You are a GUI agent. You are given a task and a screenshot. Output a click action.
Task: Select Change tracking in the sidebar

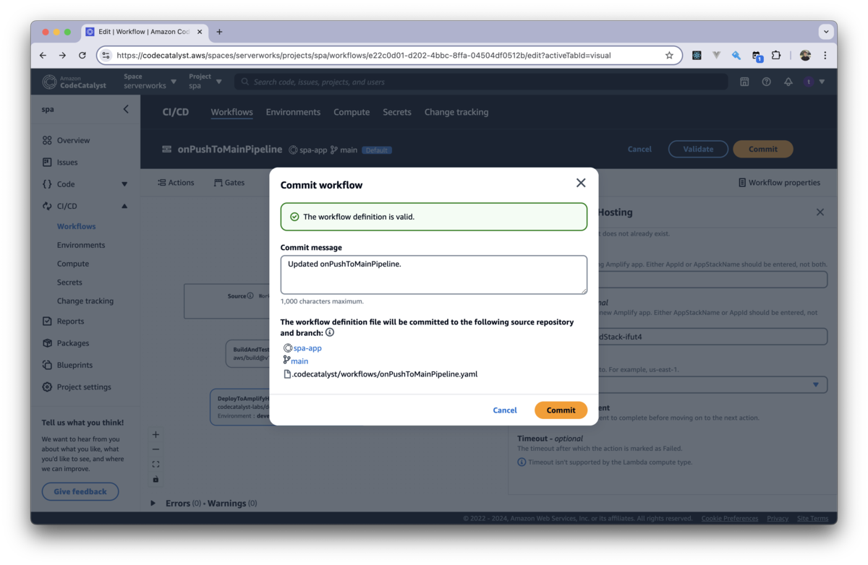tap(85, 301)
